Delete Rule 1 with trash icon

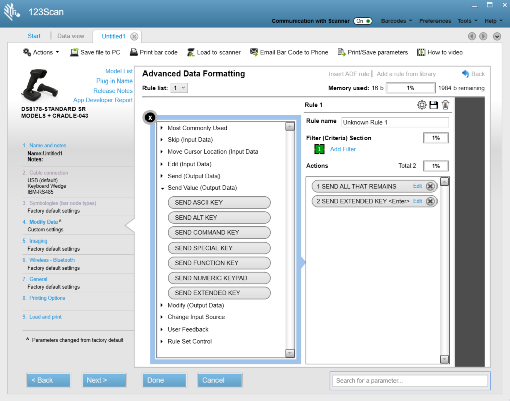click(445, 105)
